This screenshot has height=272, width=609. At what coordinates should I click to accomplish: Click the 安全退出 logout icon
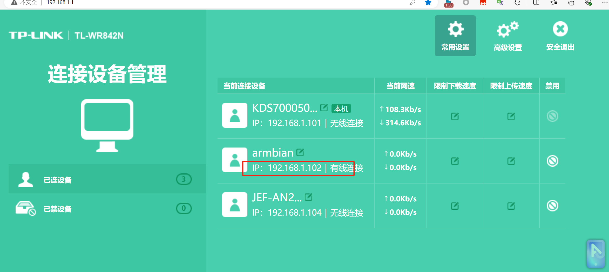(x=560, y=36)
